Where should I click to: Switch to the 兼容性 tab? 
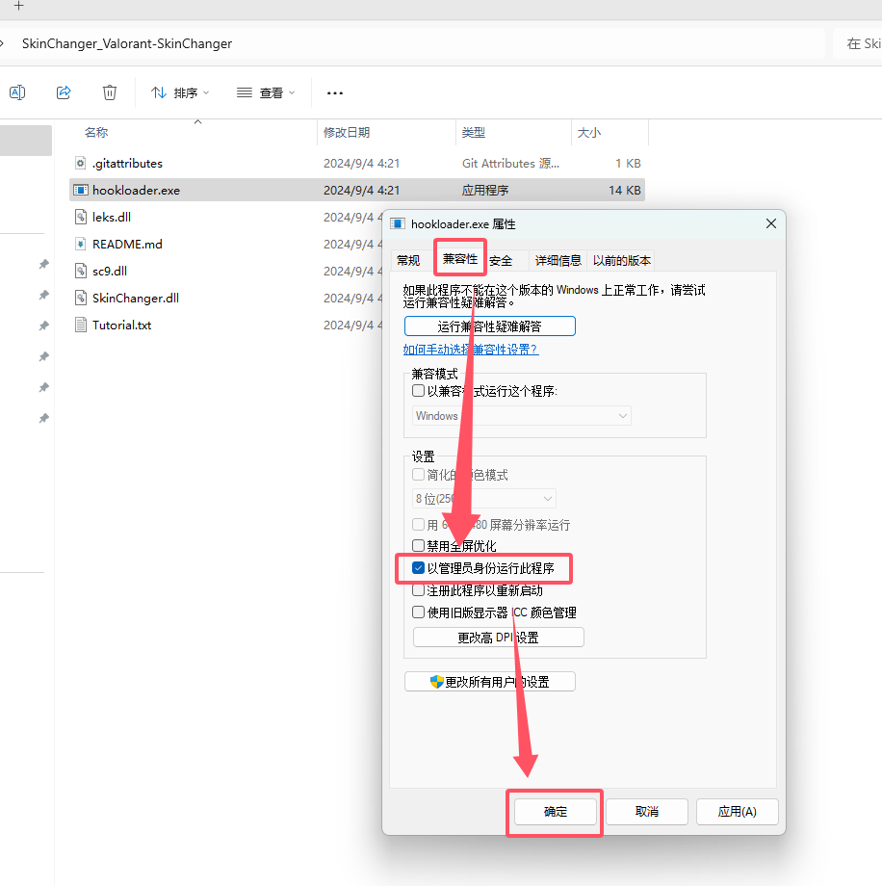pos(460,259)
